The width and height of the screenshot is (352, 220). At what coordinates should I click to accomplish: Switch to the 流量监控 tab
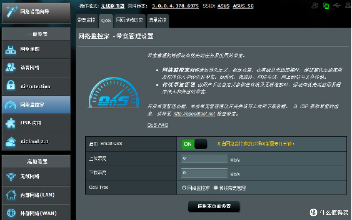pyautogui.click(x=157, y=21)
